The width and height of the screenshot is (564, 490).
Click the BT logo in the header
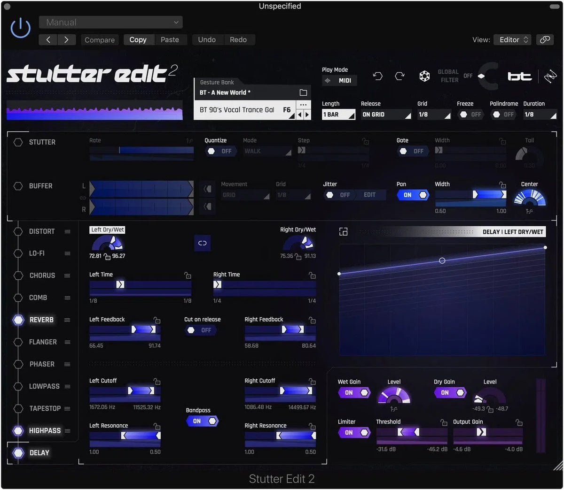(519, 76)
